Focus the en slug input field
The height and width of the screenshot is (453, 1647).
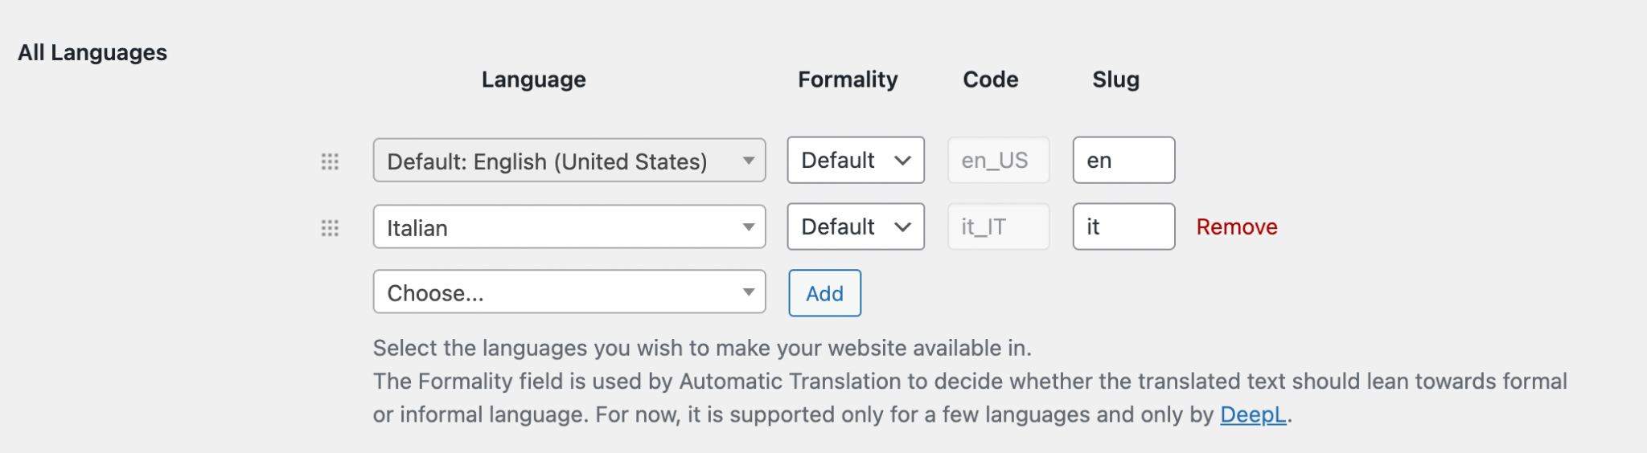tap(1123, 160)
